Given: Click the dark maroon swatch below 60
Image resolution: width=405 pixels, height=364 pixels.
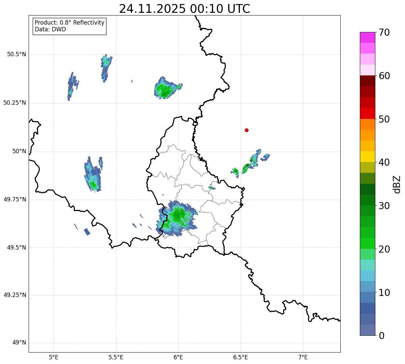Looking at the screenshot, I should pos(367,81).
